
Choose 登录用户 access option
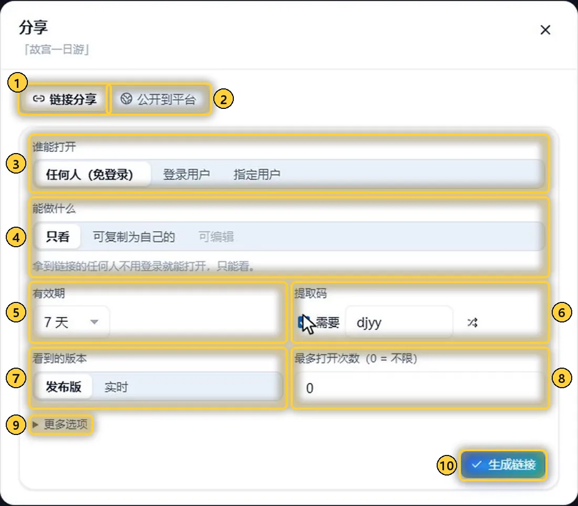[x=187, y=174]
